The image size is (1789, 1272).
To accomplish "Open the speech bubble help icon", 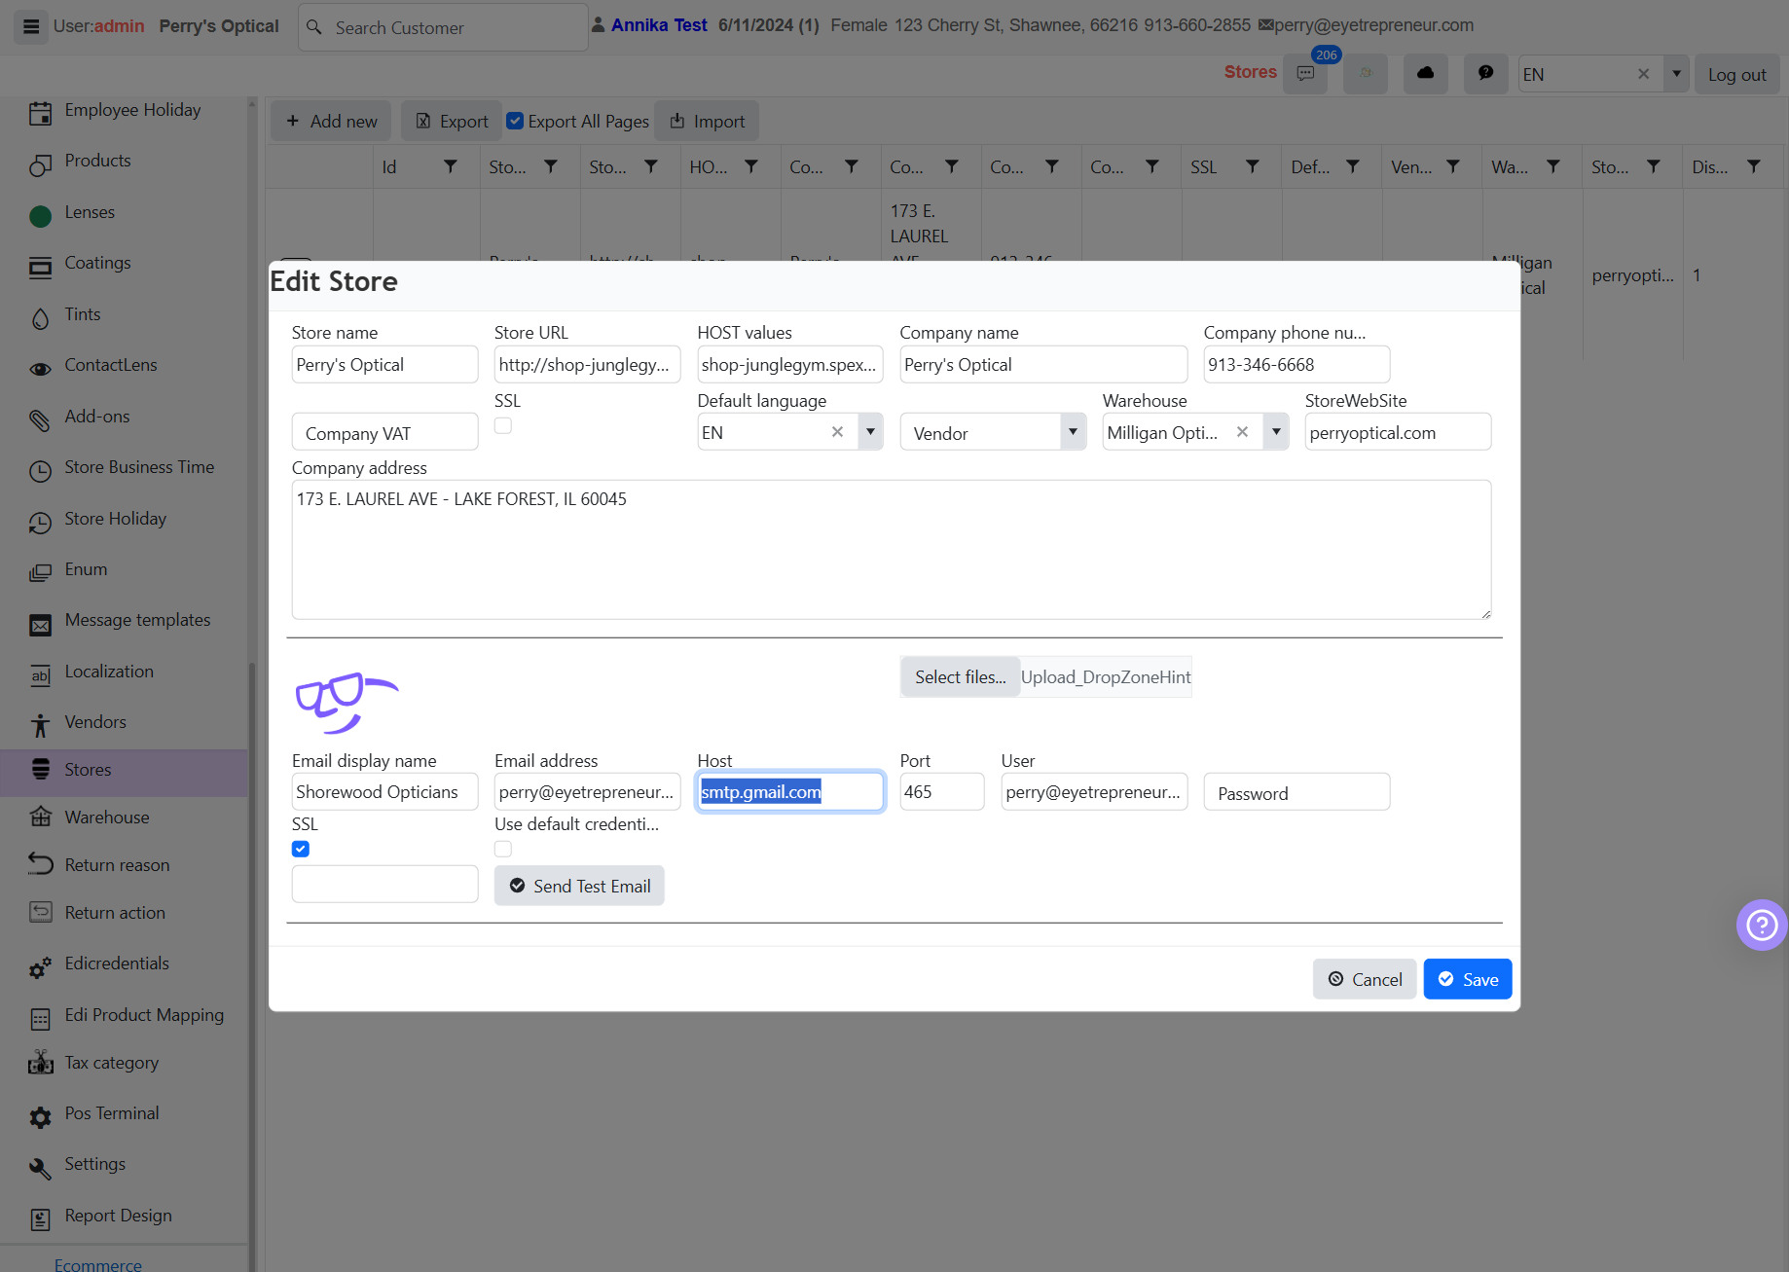I will click(1485, 74).
